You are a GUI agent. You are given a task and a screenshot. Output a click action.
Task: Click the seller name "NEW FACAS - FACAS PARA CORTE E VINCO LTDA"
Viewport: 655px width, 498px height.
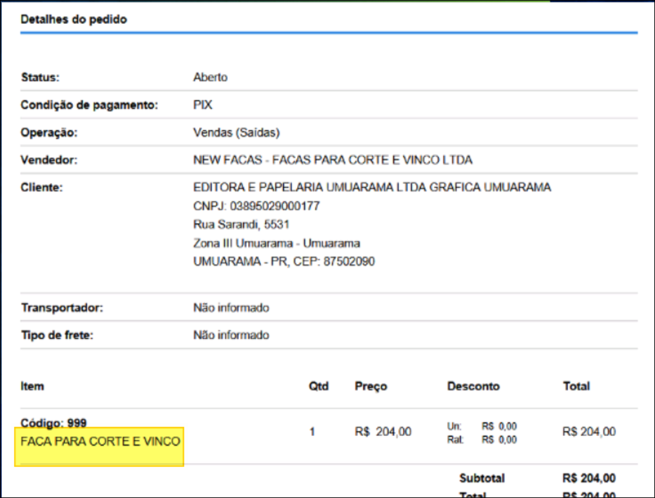tap(333, 160)
